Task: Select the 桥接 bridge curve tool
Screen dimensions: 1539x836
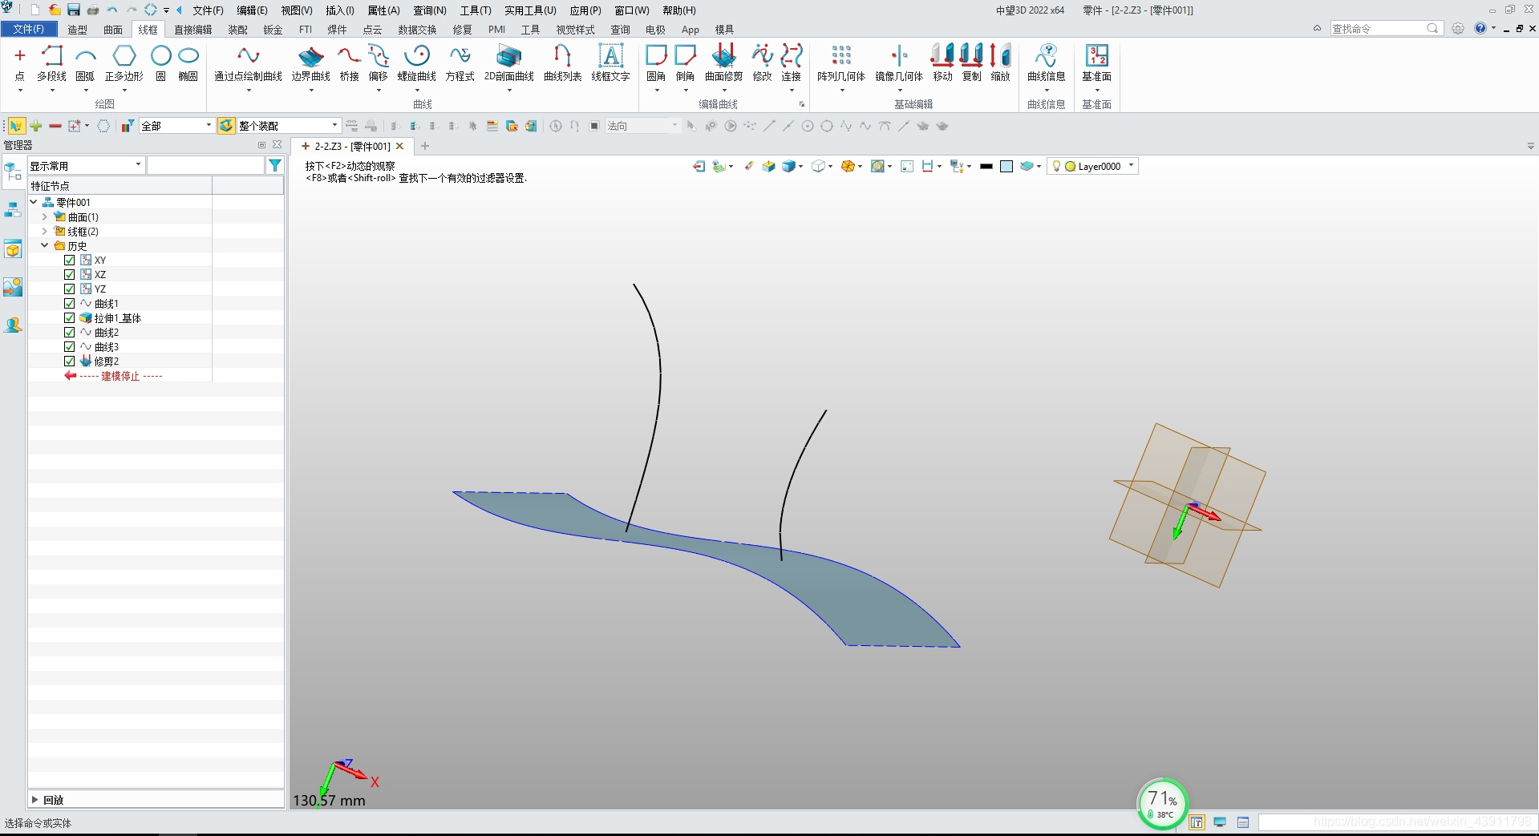Action: coord(349,63)
